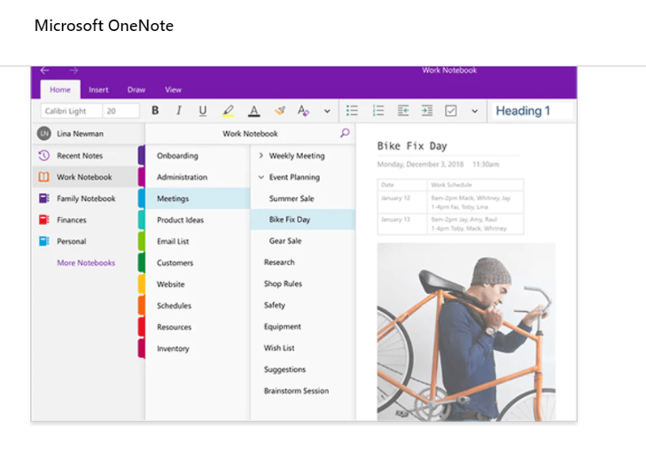Open the Equipment page
Image resolution: width=646 pixels, height=467 pixels.
pos(302,327)
